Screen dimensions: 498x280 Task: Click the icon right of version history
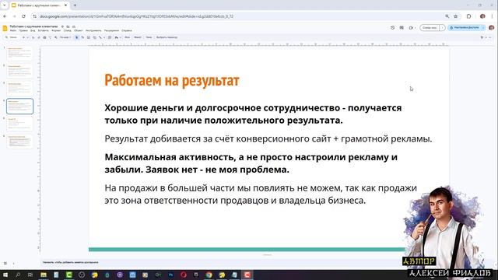pyautogui.click(x=402, y=28)
